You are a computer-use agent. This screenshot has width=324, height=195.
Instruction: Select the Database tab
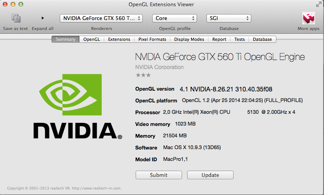(x=262, y=39)
